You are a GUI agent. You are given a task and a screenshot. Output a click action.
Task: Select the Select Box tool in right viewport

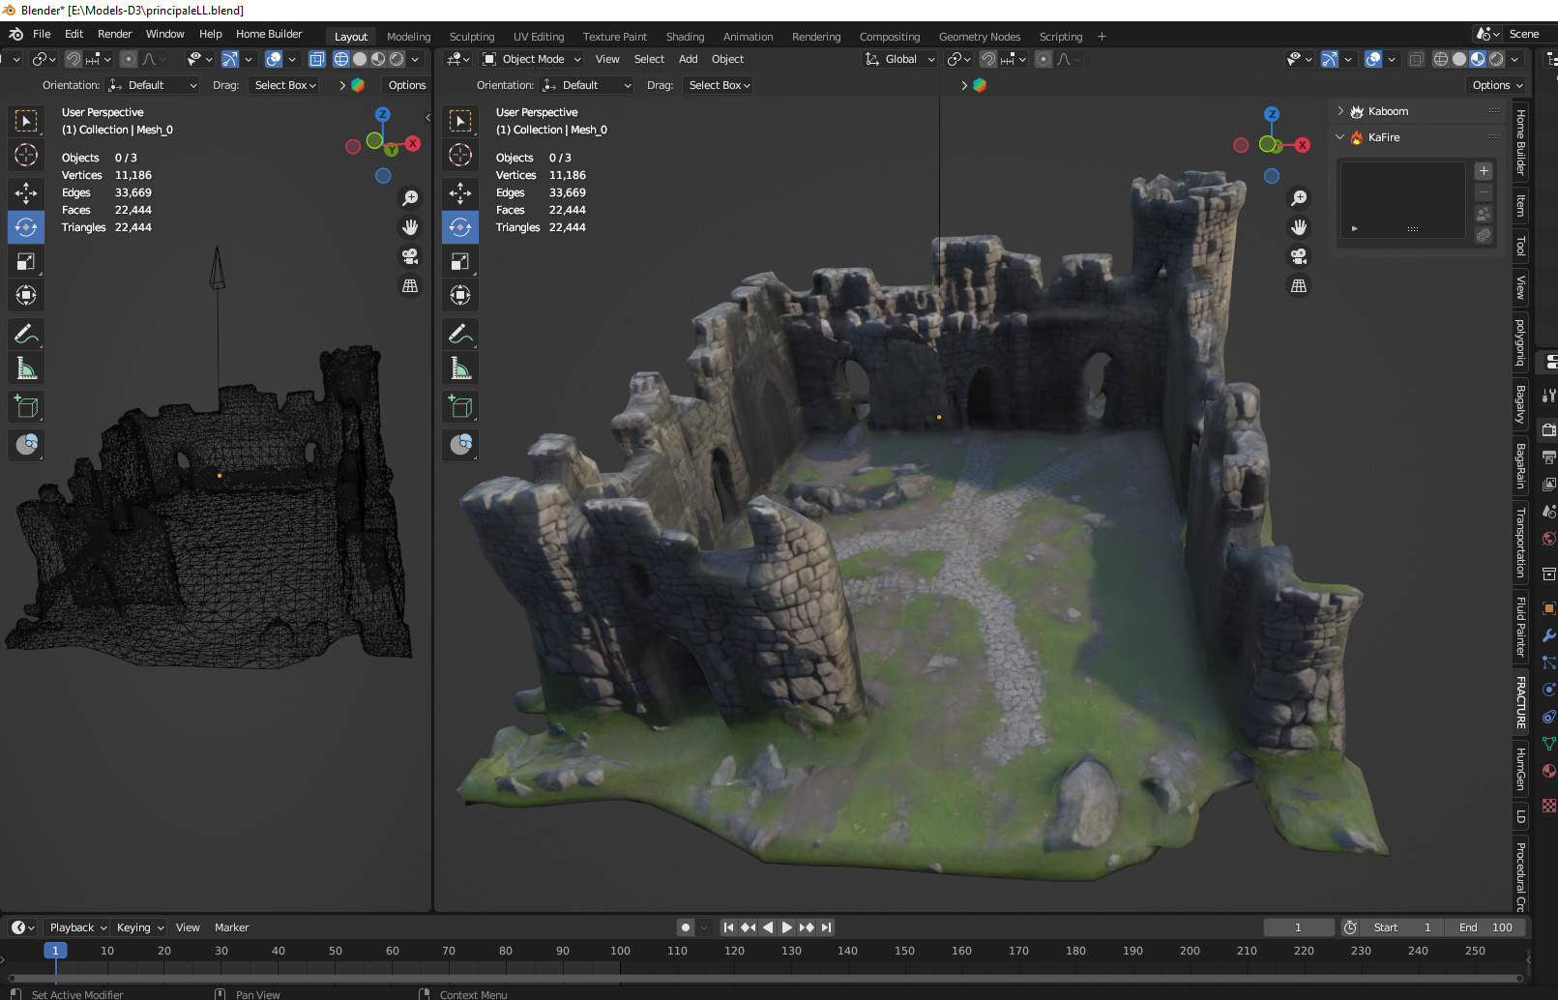[x=460, y=121]
